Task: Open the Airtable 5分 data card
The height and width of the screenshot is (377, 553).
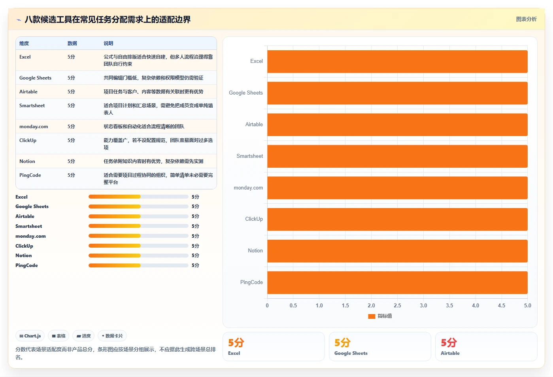Action: tap(486, 347)
